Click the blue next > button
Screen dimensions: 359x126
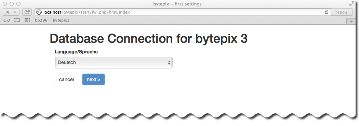[x=93, y=79]
